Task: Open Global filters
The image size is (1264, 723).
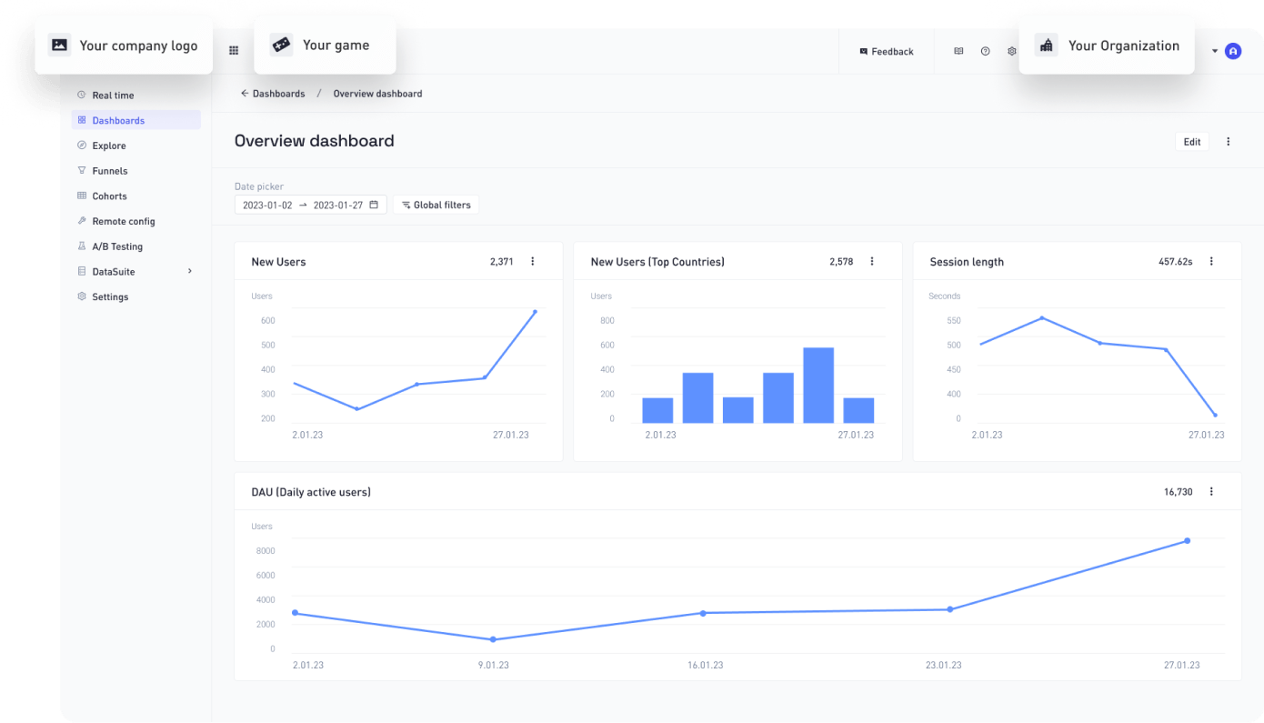Action: (x=436, y=206)
